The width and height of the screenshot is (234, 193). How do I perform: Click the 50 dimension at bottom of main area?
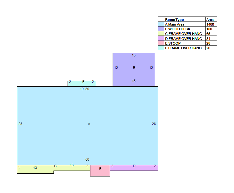pos(87,159)
